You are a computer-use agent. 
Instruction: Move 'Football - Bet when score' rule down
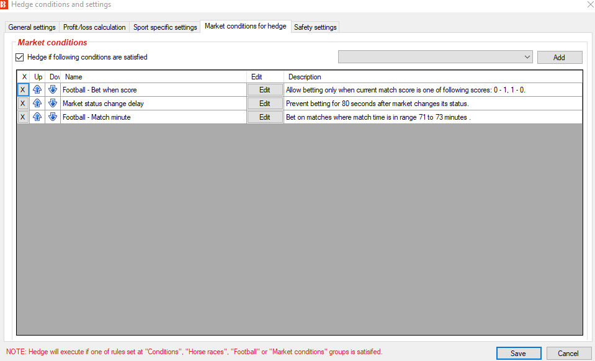(53, 90)
